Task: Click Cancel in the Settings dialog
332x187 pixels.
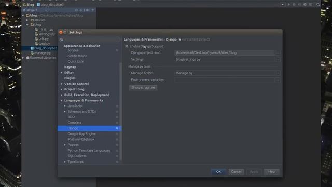Action: [x=236, y=172]
